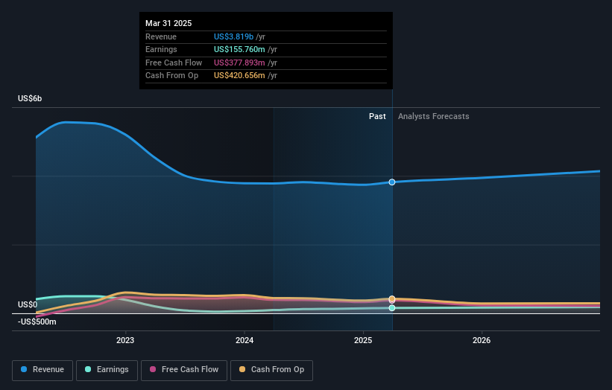The width and height of the screenshot is (612, 390).
Task: Click the 2026 x-axis label
Action: click(x=482, y=340)
